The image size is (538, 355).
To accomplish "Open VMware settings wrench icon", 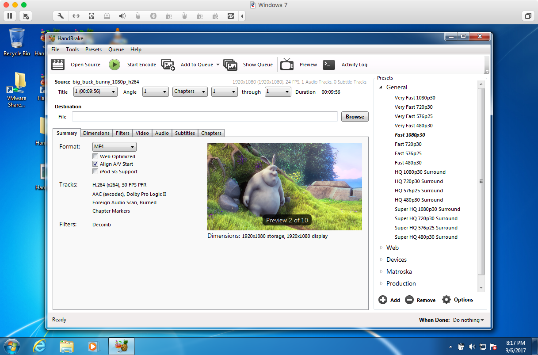I will click(x=61, y=16).
